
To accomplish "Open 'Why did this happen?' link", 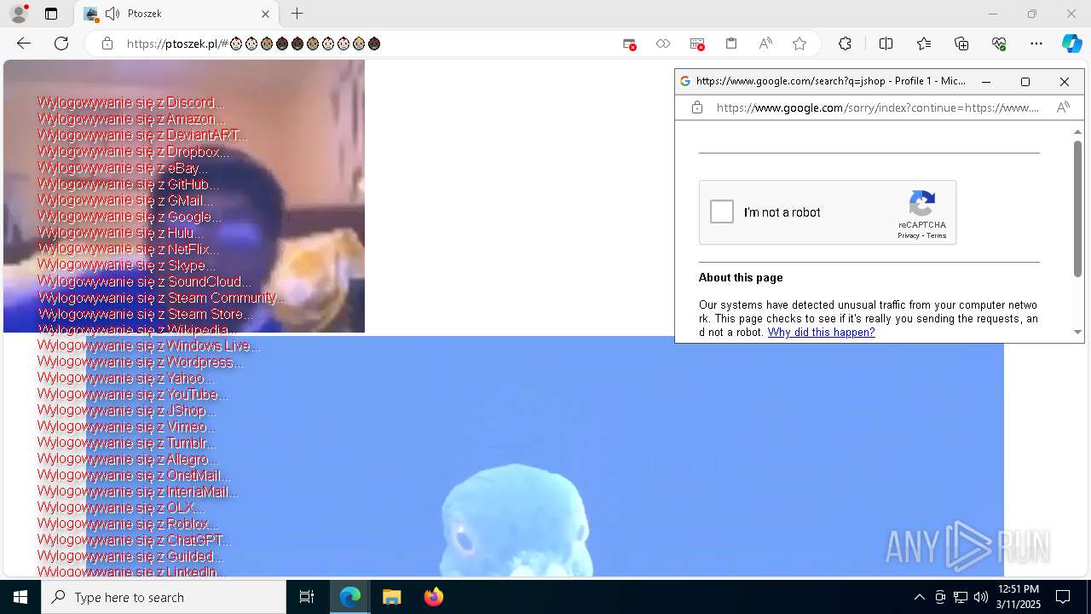I will coord(821,333).
